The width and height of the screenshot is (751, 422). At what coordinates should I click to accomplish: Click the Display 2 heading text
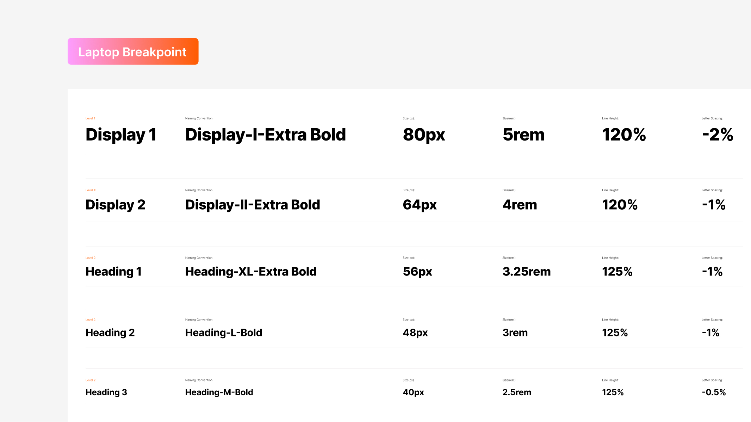115,205
